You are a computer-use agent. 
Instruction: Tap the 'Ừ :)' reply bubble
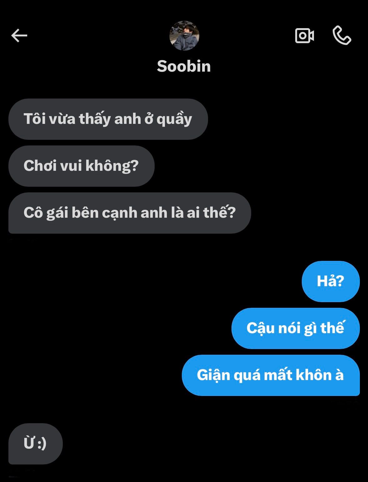36,444
